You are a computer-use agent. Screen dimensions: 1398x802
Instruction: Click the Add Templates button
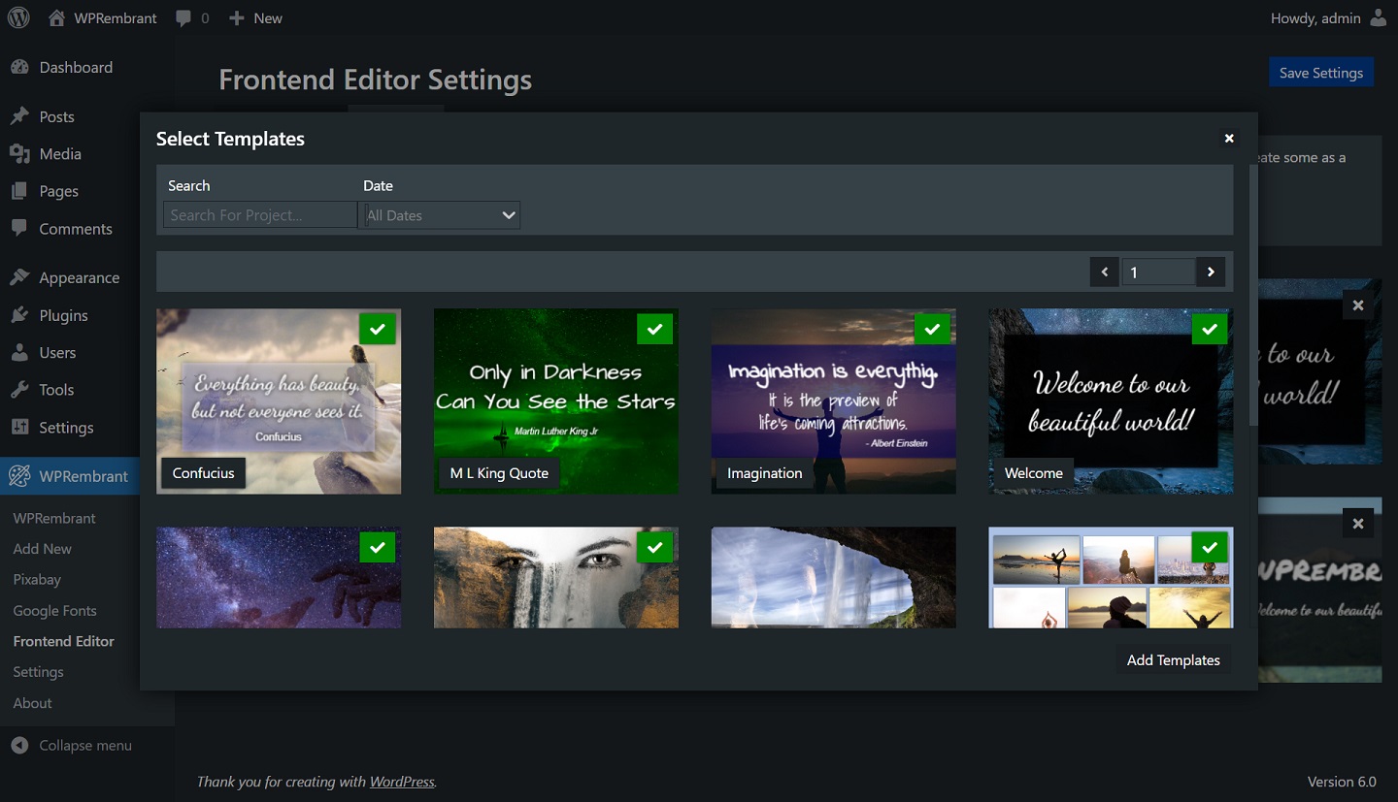click(1173, 659)
